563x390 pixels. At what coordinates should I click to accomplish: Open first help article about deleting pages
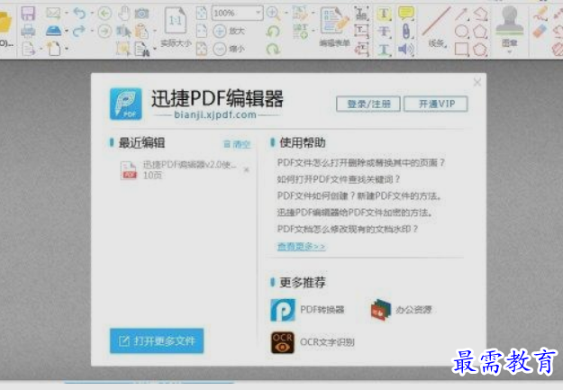(361, 163)
